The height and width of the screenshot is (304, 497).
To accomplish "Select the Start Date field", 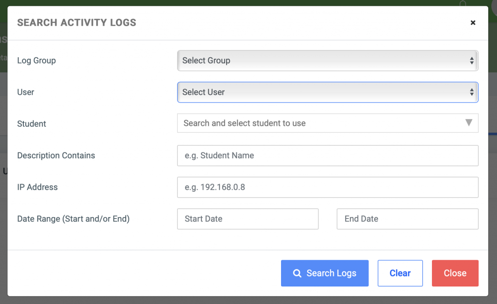I will pos(248,219).
